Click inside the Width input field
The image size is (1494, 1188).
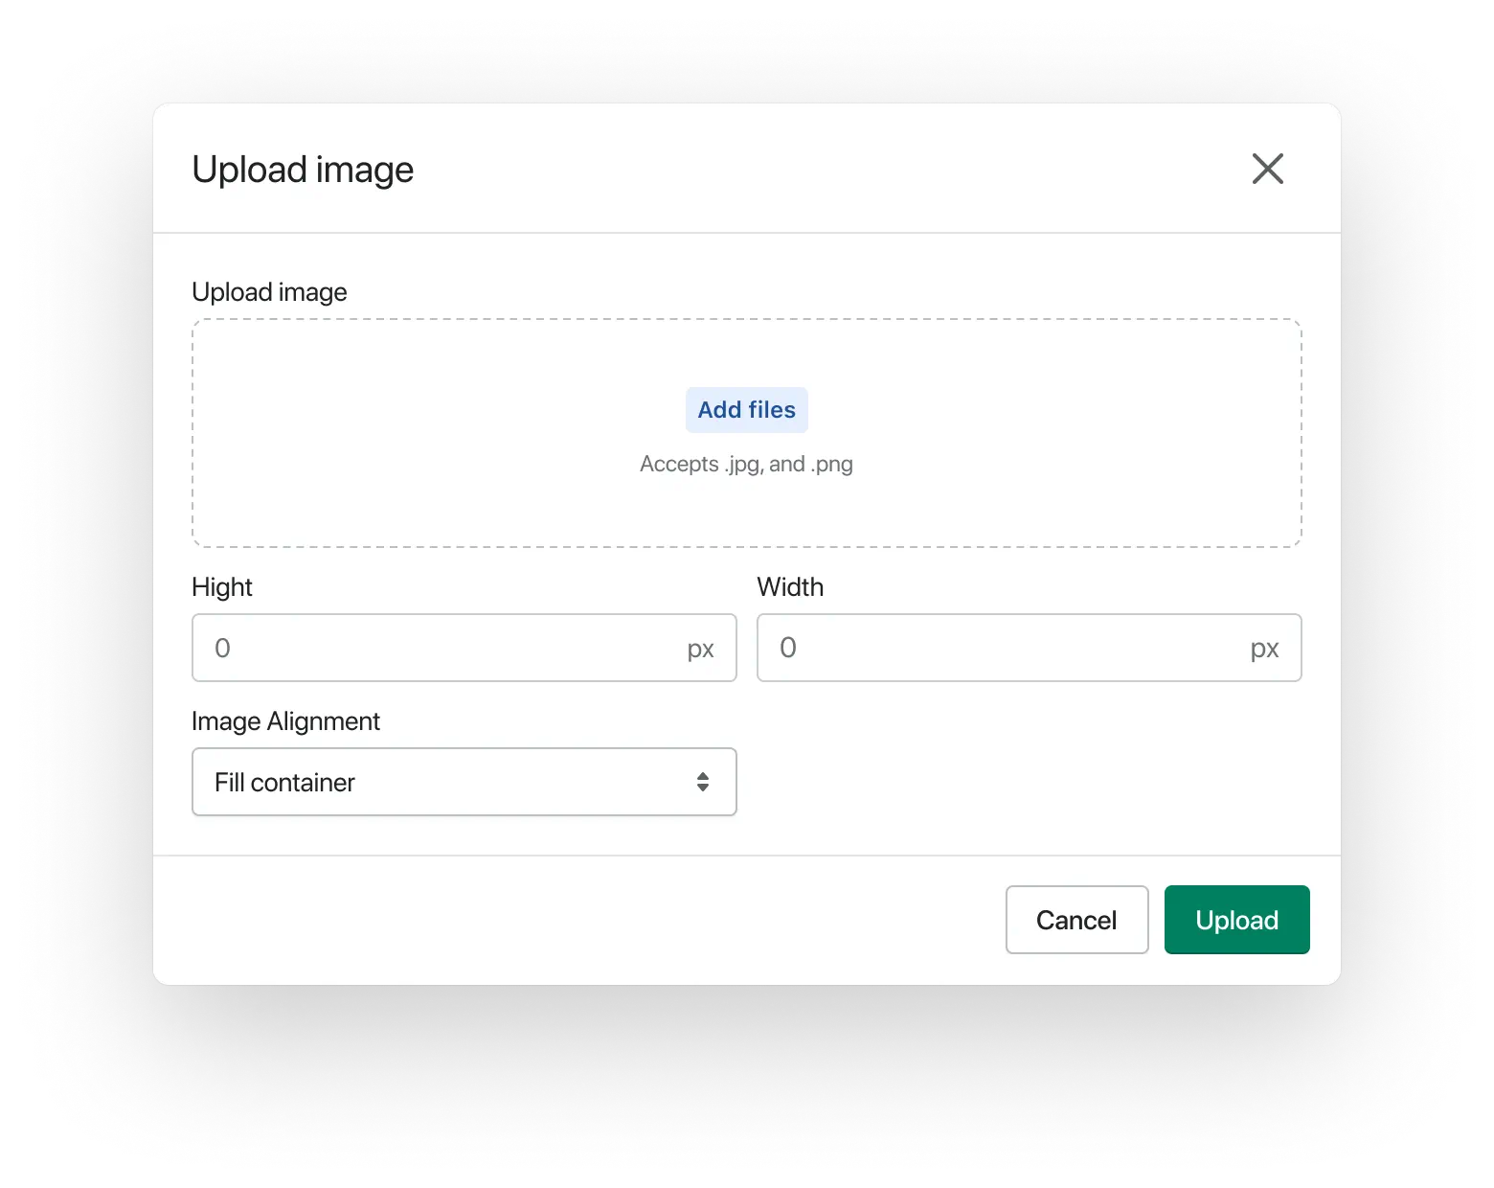pos(1030,648)
